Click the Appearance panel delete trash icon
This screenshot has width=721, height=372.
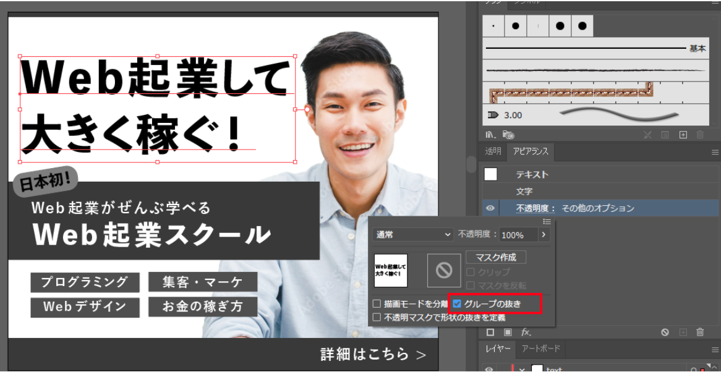click(700, 332)
